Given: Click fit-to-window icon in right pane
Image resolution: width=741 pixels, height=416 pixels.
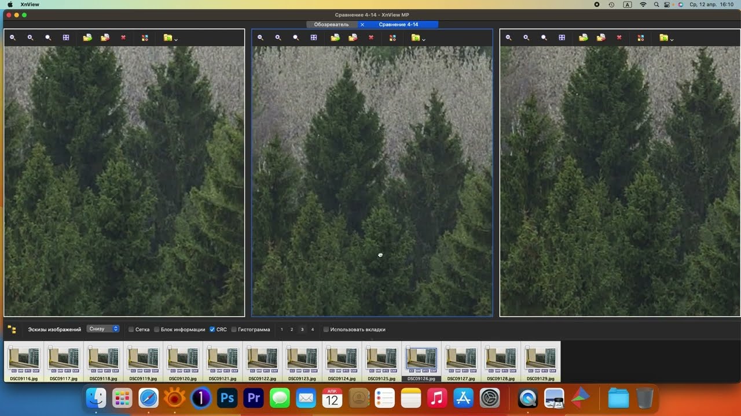Looking at the screenshot, I should click(562, 38).
